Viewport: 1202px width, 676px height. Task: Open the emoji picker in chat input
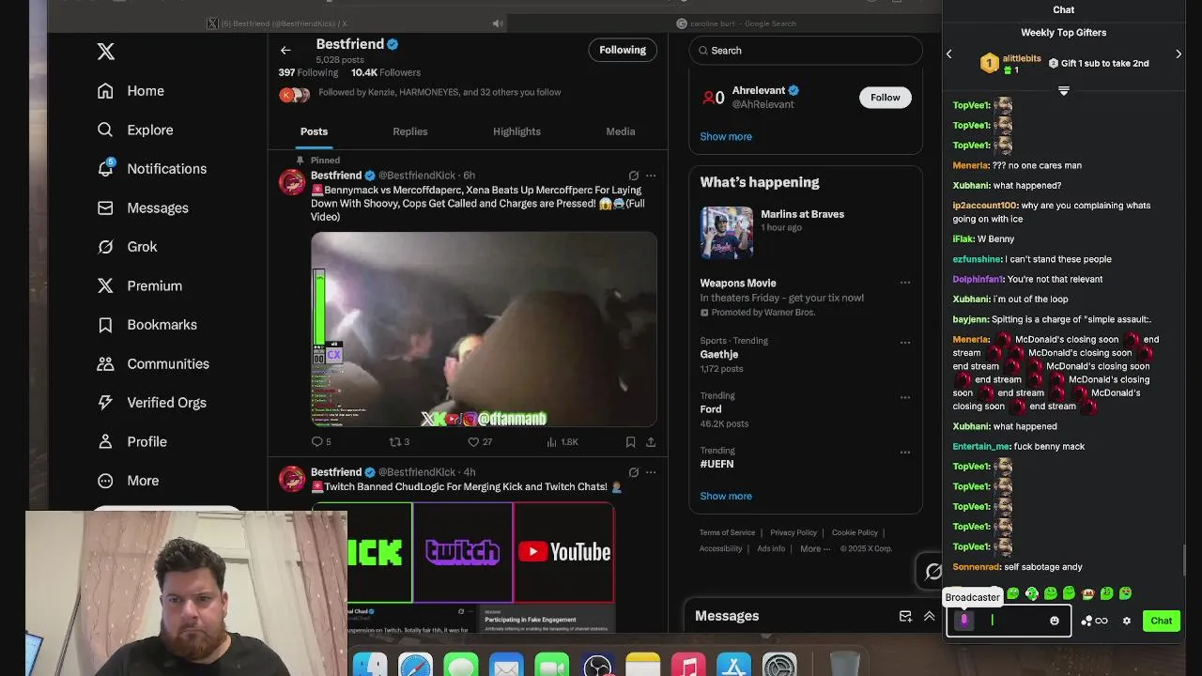1055,621
